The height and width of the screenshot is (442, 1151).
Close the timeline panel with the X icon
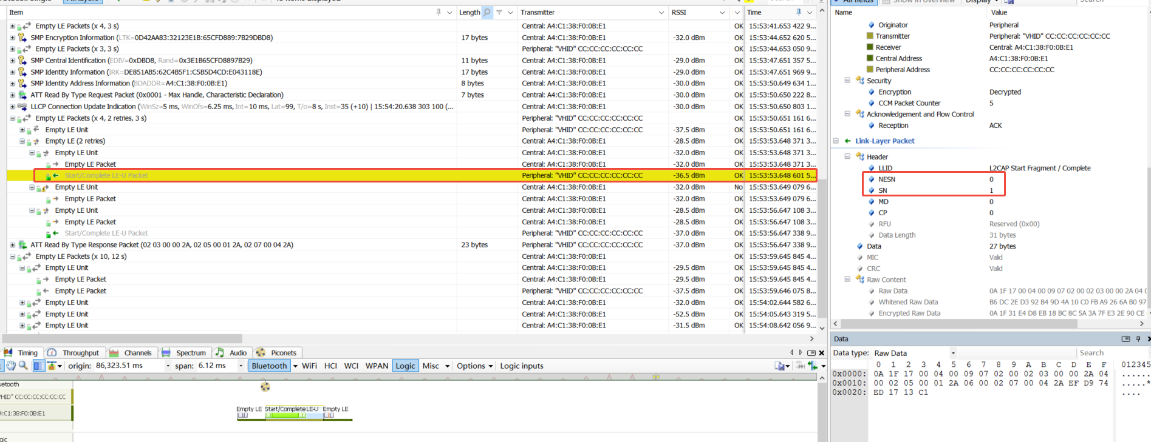click(822, 353)
